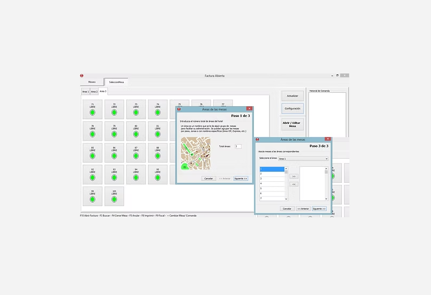Open the Mesero tab
This screenshot has height=295, width=431.
pos(92,82)
